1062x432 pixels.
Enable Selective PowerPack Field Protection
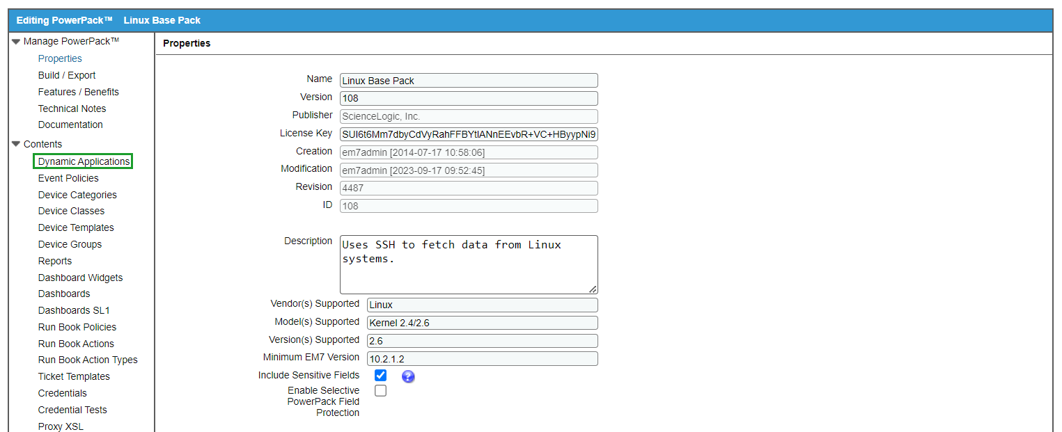(380, 390)
